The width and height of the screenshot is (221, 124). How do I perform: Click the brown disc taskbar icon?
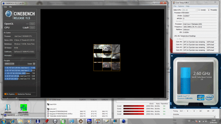click(81, 121)
